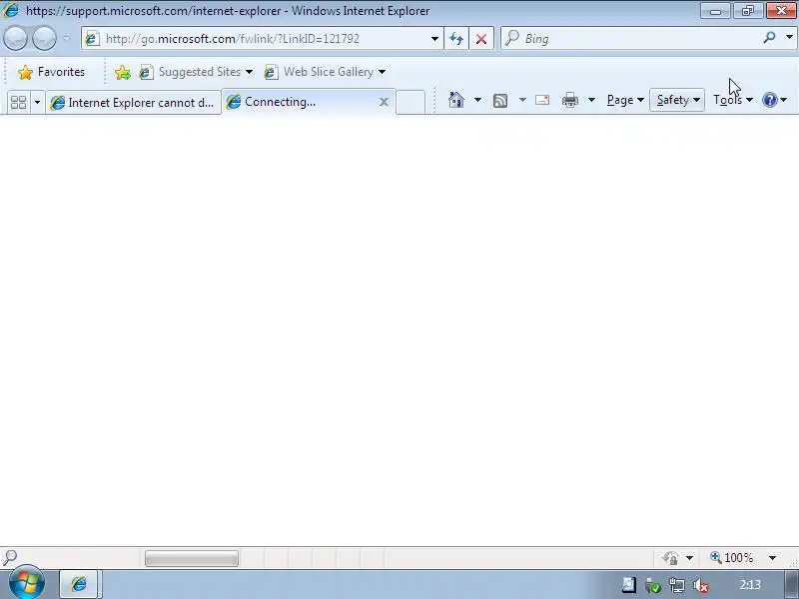Click the Forward navigation button
Viewport: 799px width, 599px height.
(x=44, y=38)
